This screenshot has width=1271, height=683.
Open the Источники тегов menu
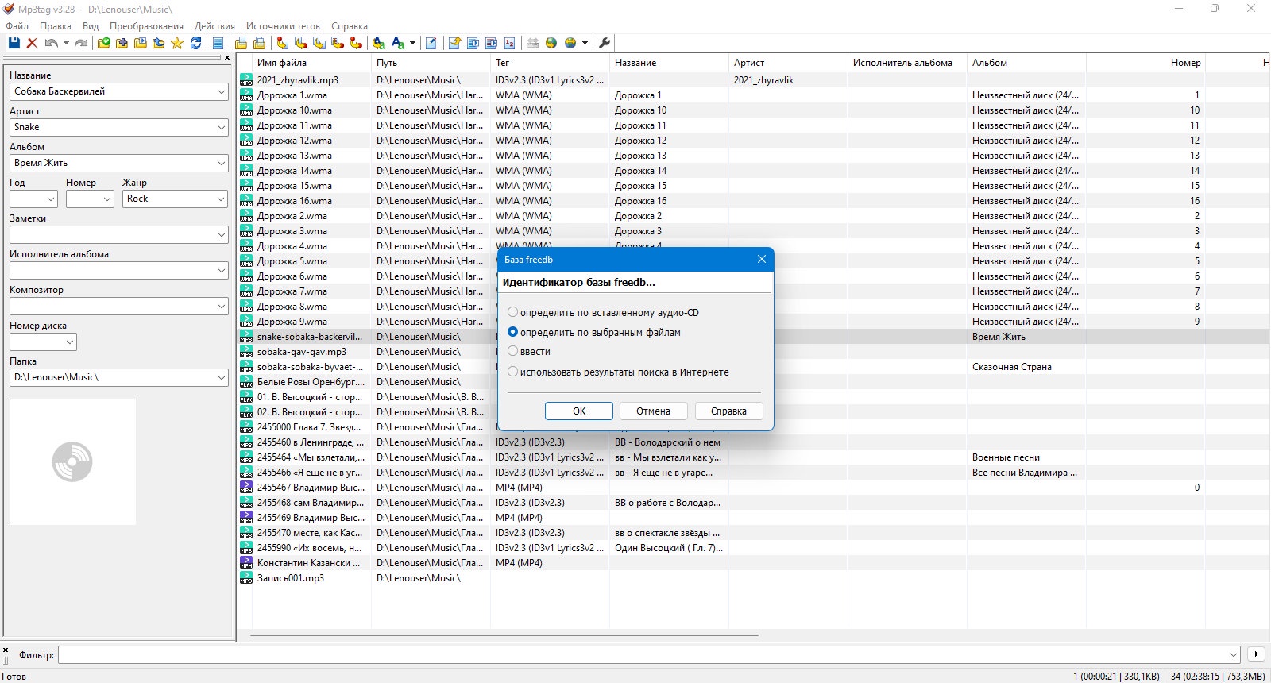pos(283,26)
